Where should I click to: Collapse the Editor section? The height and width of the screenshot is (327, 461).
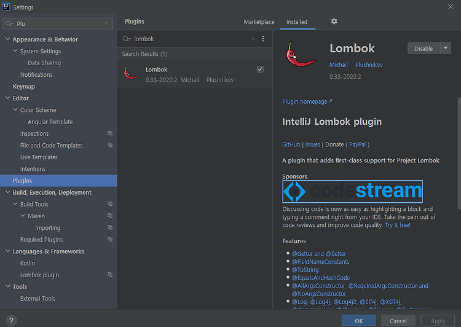point(7,98)
